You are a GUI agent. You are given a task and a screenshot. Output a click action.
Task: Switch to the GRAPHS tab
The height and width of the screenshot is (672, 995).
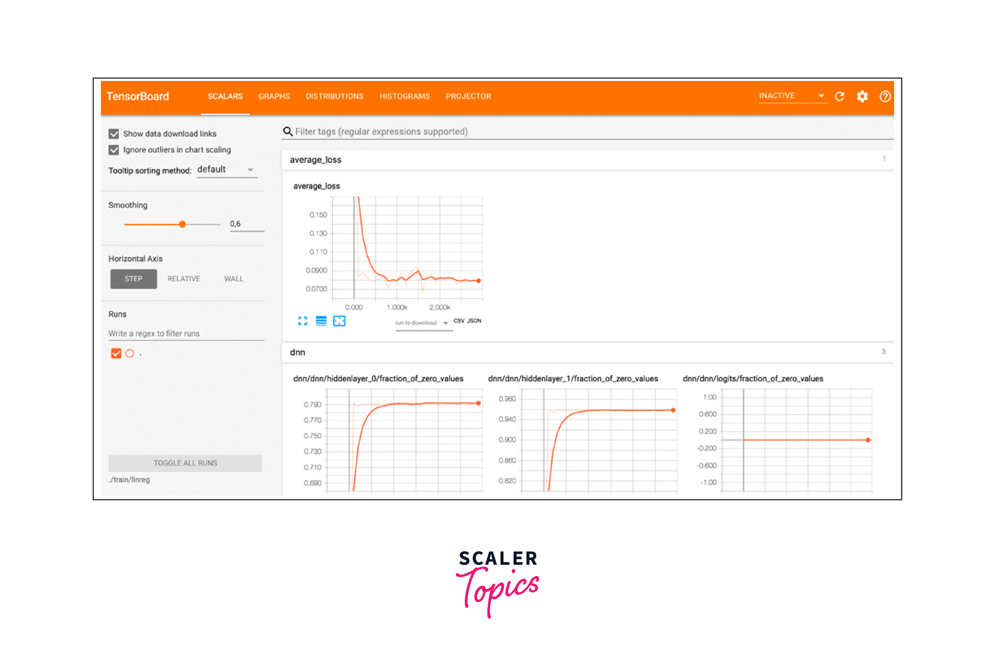pos(274,96)
